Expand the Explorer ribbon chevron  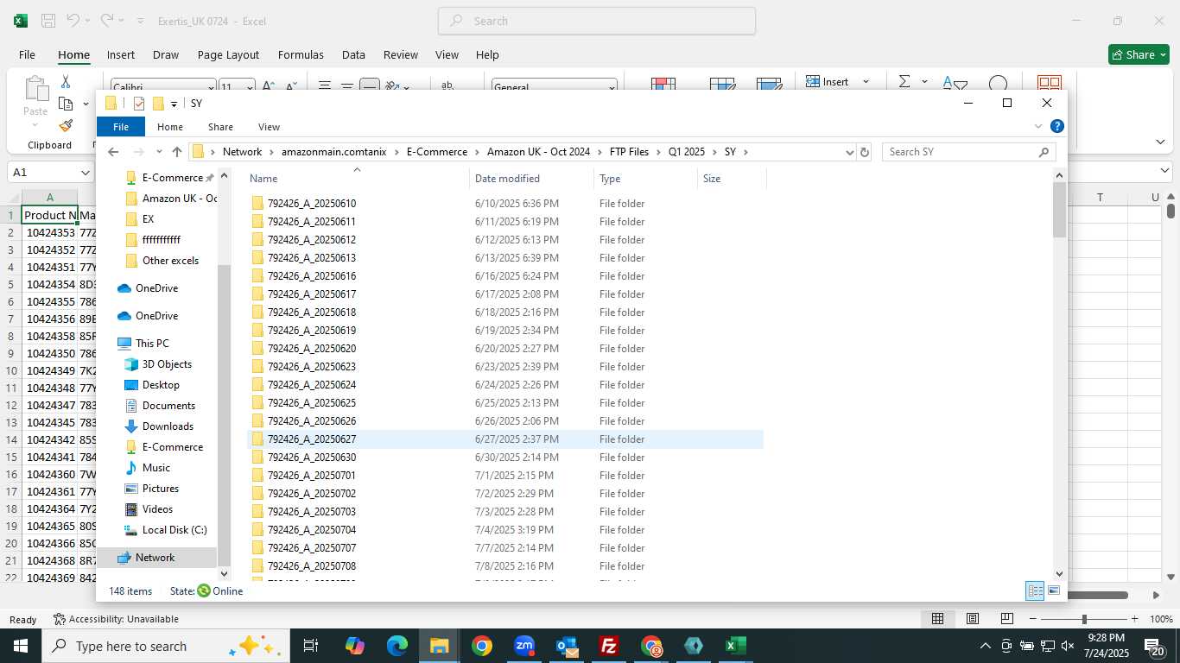(x=1038, y=126)
